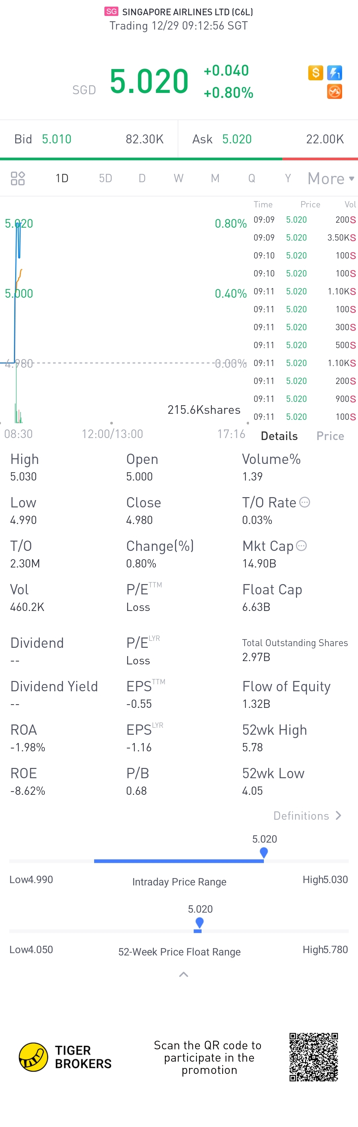Tap the promotion QR code
This screenshot has height=1127, width=358.
tap(314, 1057)
